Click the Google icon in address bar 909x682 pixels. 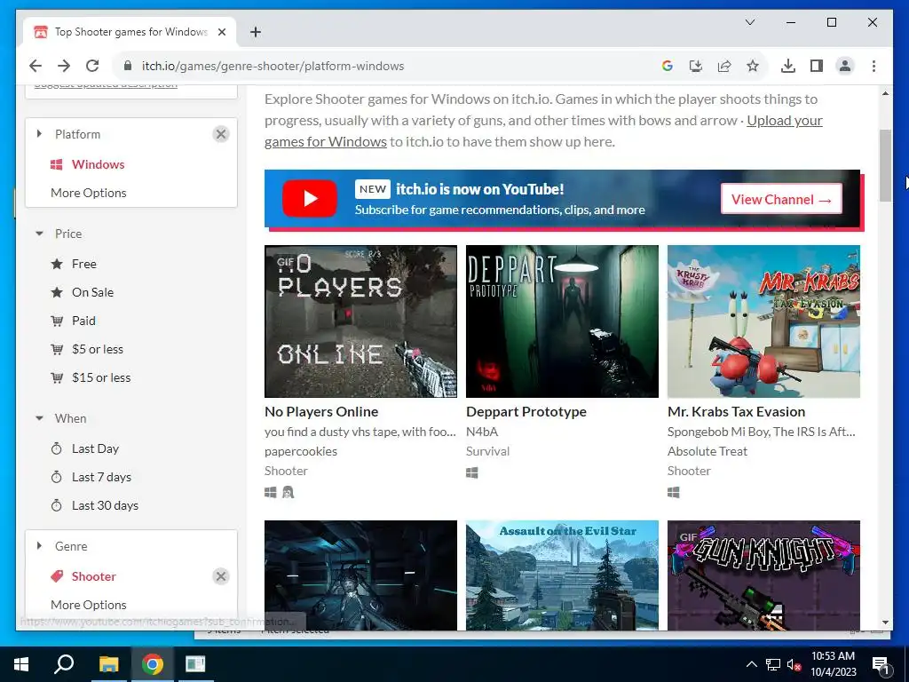(668, 66)
